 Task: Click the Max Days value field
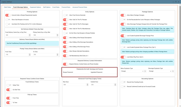75,85
